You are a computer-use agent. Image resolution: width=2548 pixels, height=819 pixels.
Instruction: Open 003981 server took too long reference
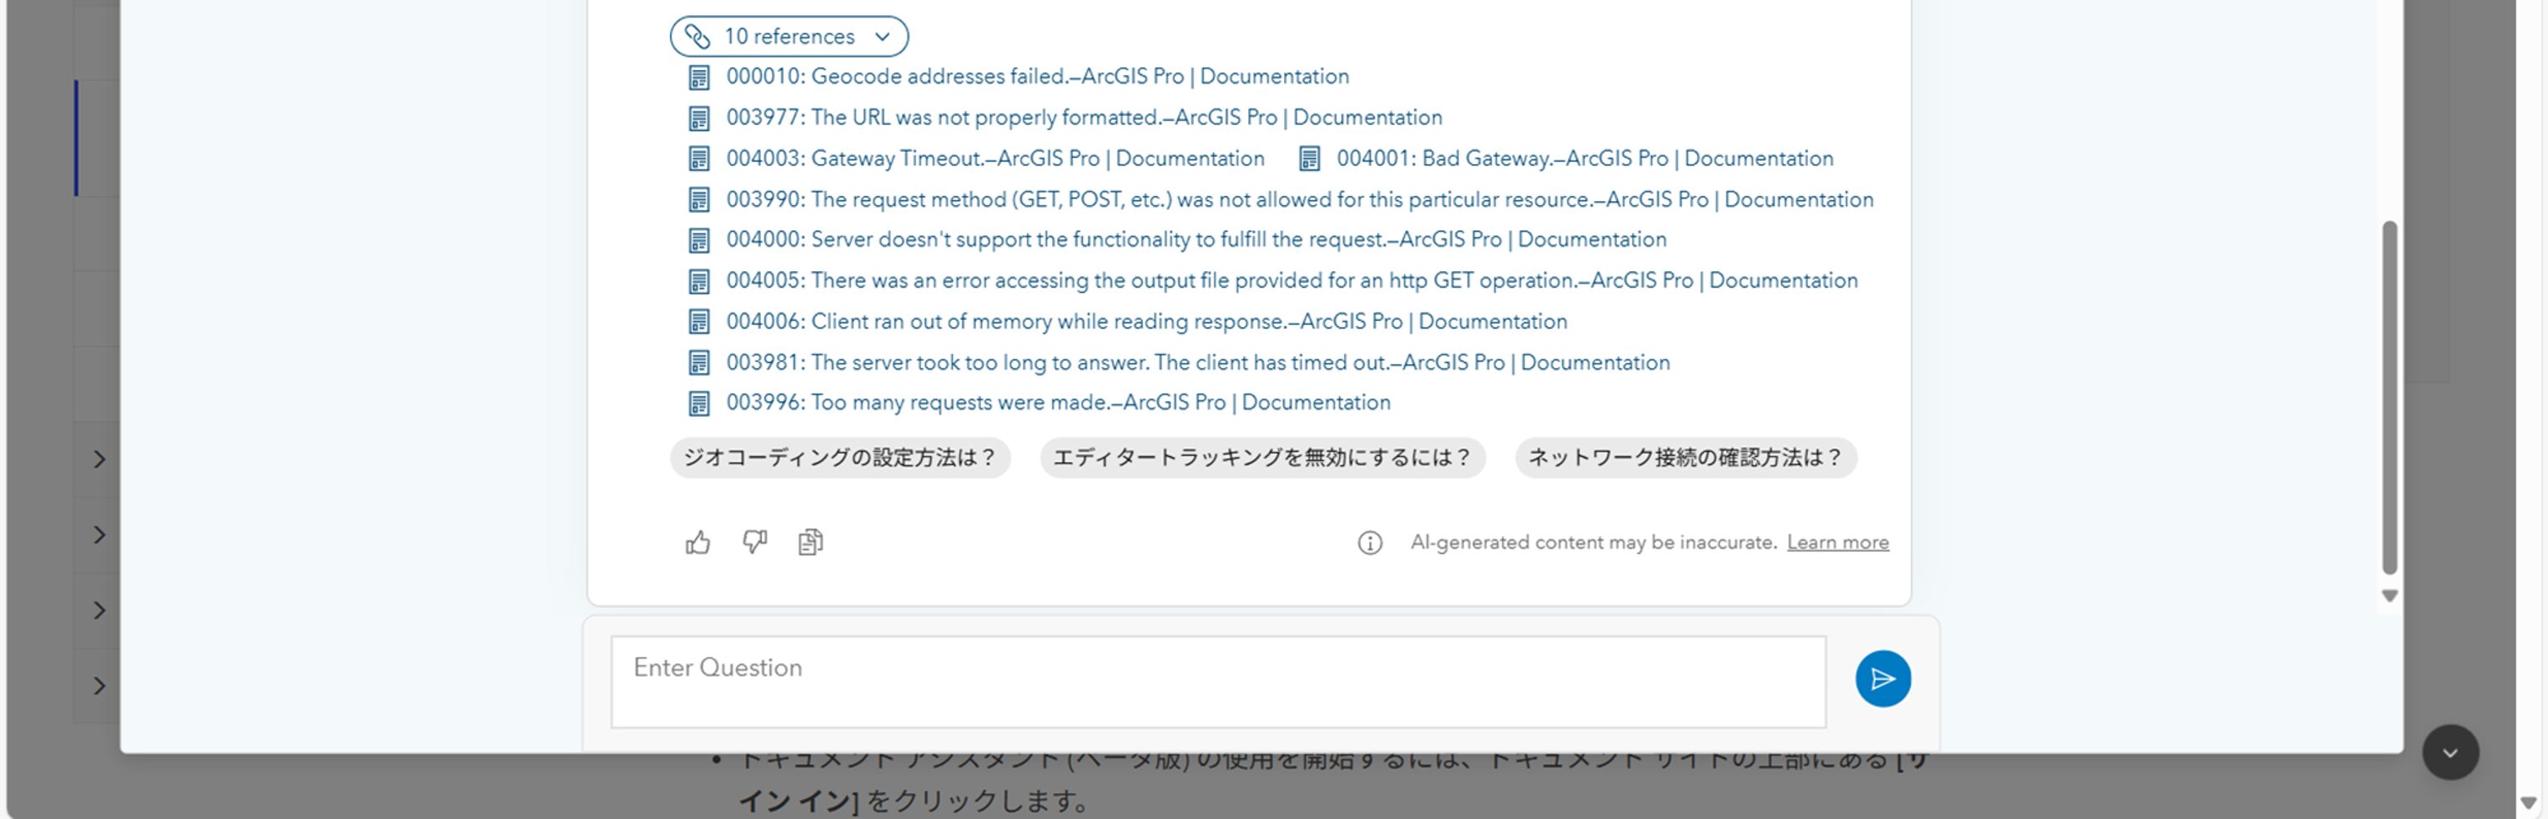(x=1197, y=363)
